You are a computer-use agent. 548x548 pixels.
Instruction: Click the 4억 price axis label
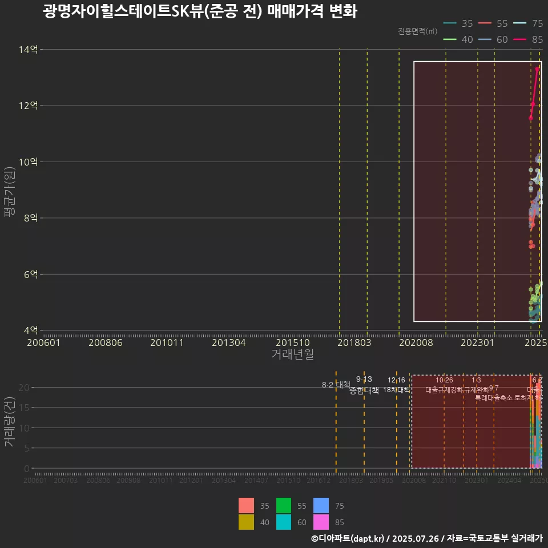pyautogui.click(x=31, y=331)
